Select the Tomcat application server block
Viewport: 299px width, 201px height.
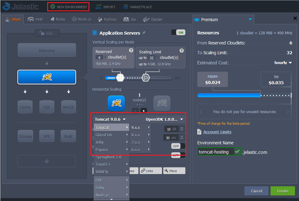point(47,77)
